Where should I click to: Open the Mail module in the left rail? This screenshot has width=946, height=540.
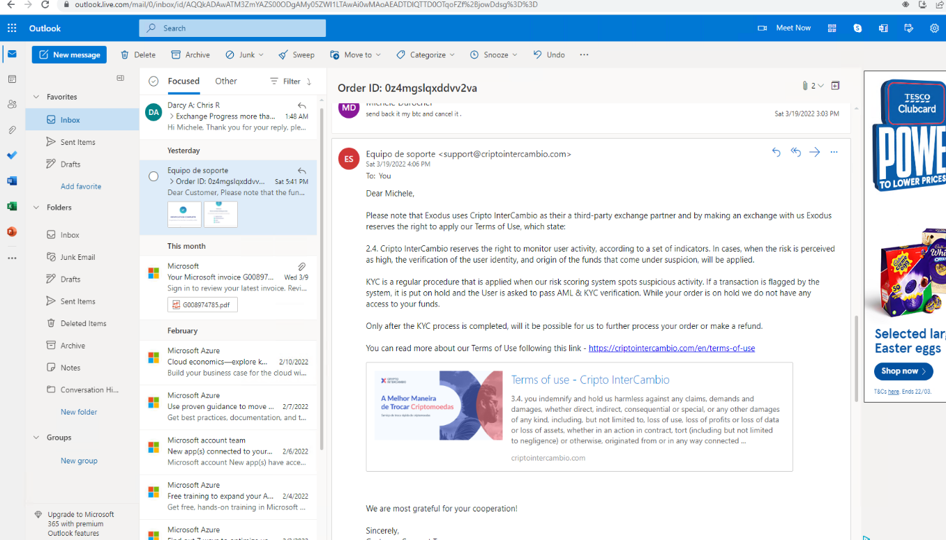[x=12, y=54]
